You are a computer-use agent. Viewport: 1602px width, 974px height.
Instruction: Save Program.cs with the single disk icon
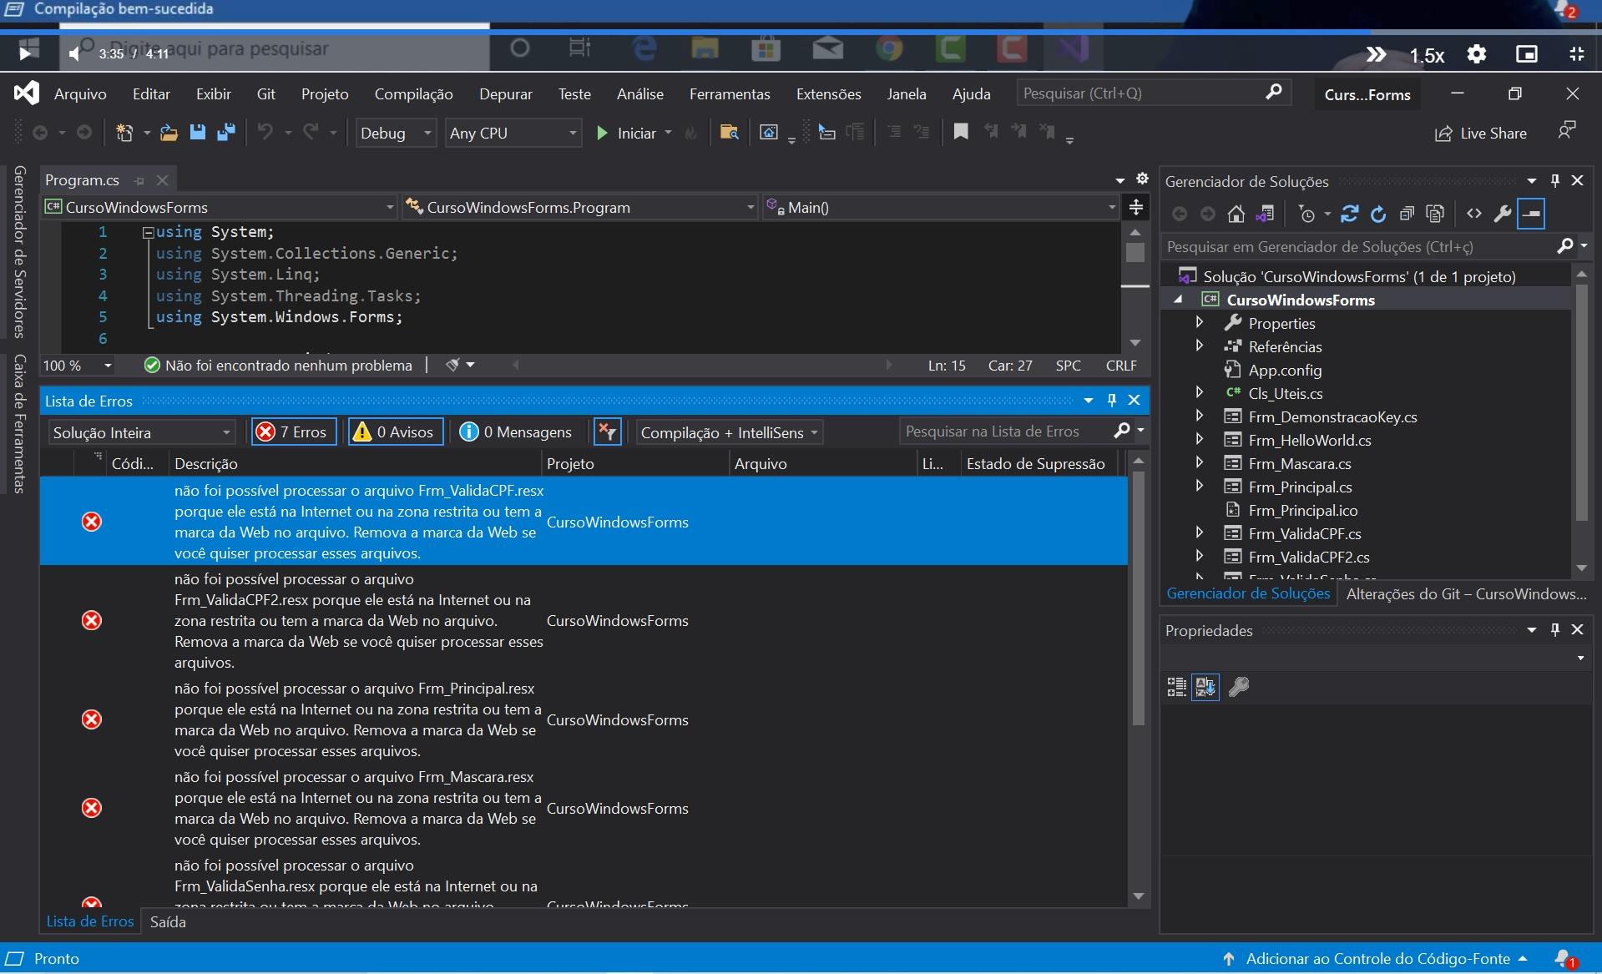coord(197,132)
